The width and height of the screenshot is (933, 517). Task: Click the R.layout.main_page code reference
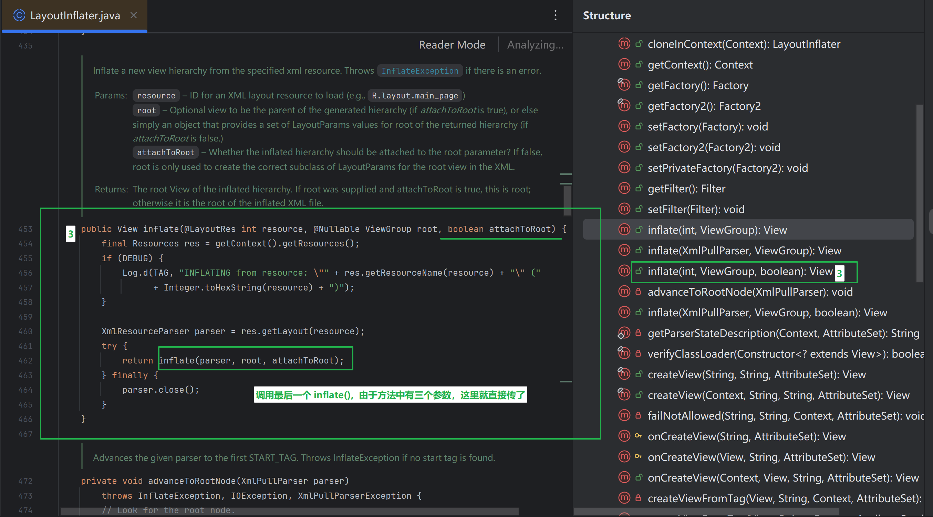coord(414,95)
